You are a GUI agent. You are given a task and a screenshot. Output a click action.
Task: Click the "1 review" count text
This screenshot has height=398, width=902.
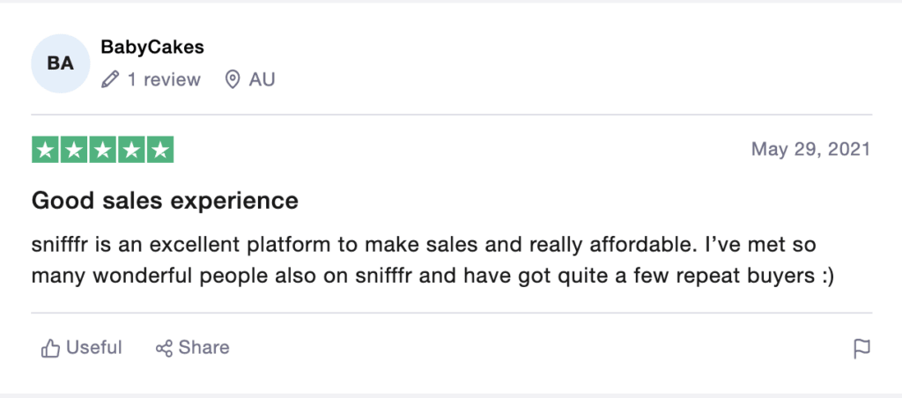point(163,79)
